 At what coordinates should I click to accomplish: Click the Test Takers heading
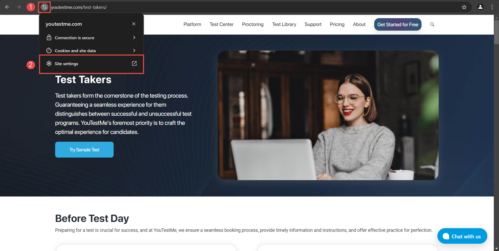[x=83, y=80]
